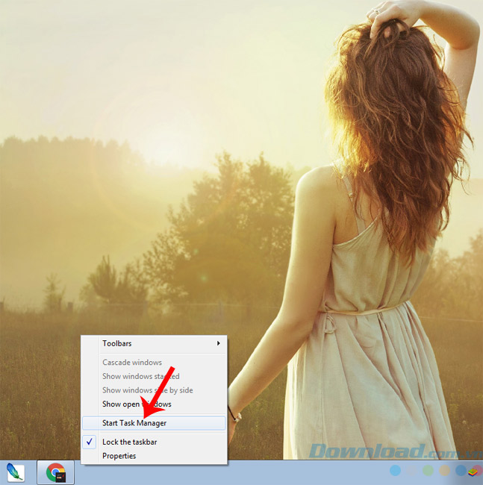The width and height of the screenshot is (483, 485).
Task: Click the feather quill icon on the taskbar
Action: pos(15,472)
